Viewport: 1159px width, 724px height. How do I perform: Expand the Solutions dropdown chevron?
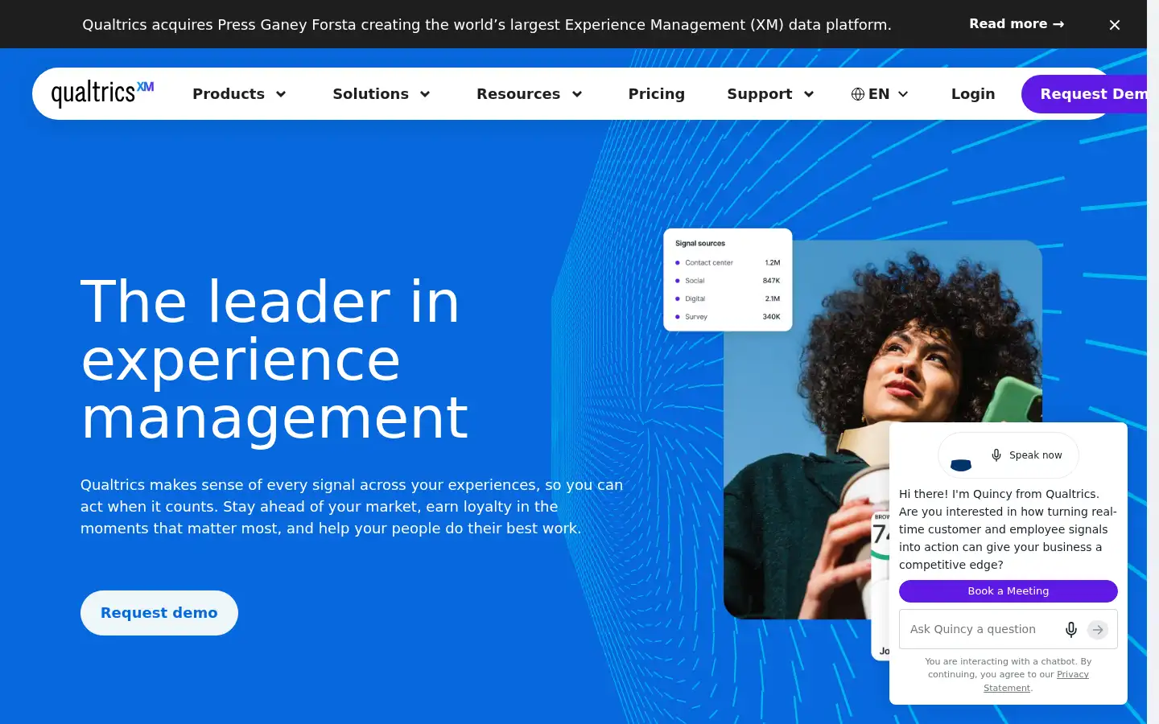(425, 94)
